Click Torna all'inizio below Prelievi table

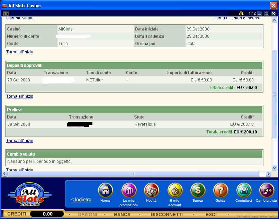pos(20,141)
